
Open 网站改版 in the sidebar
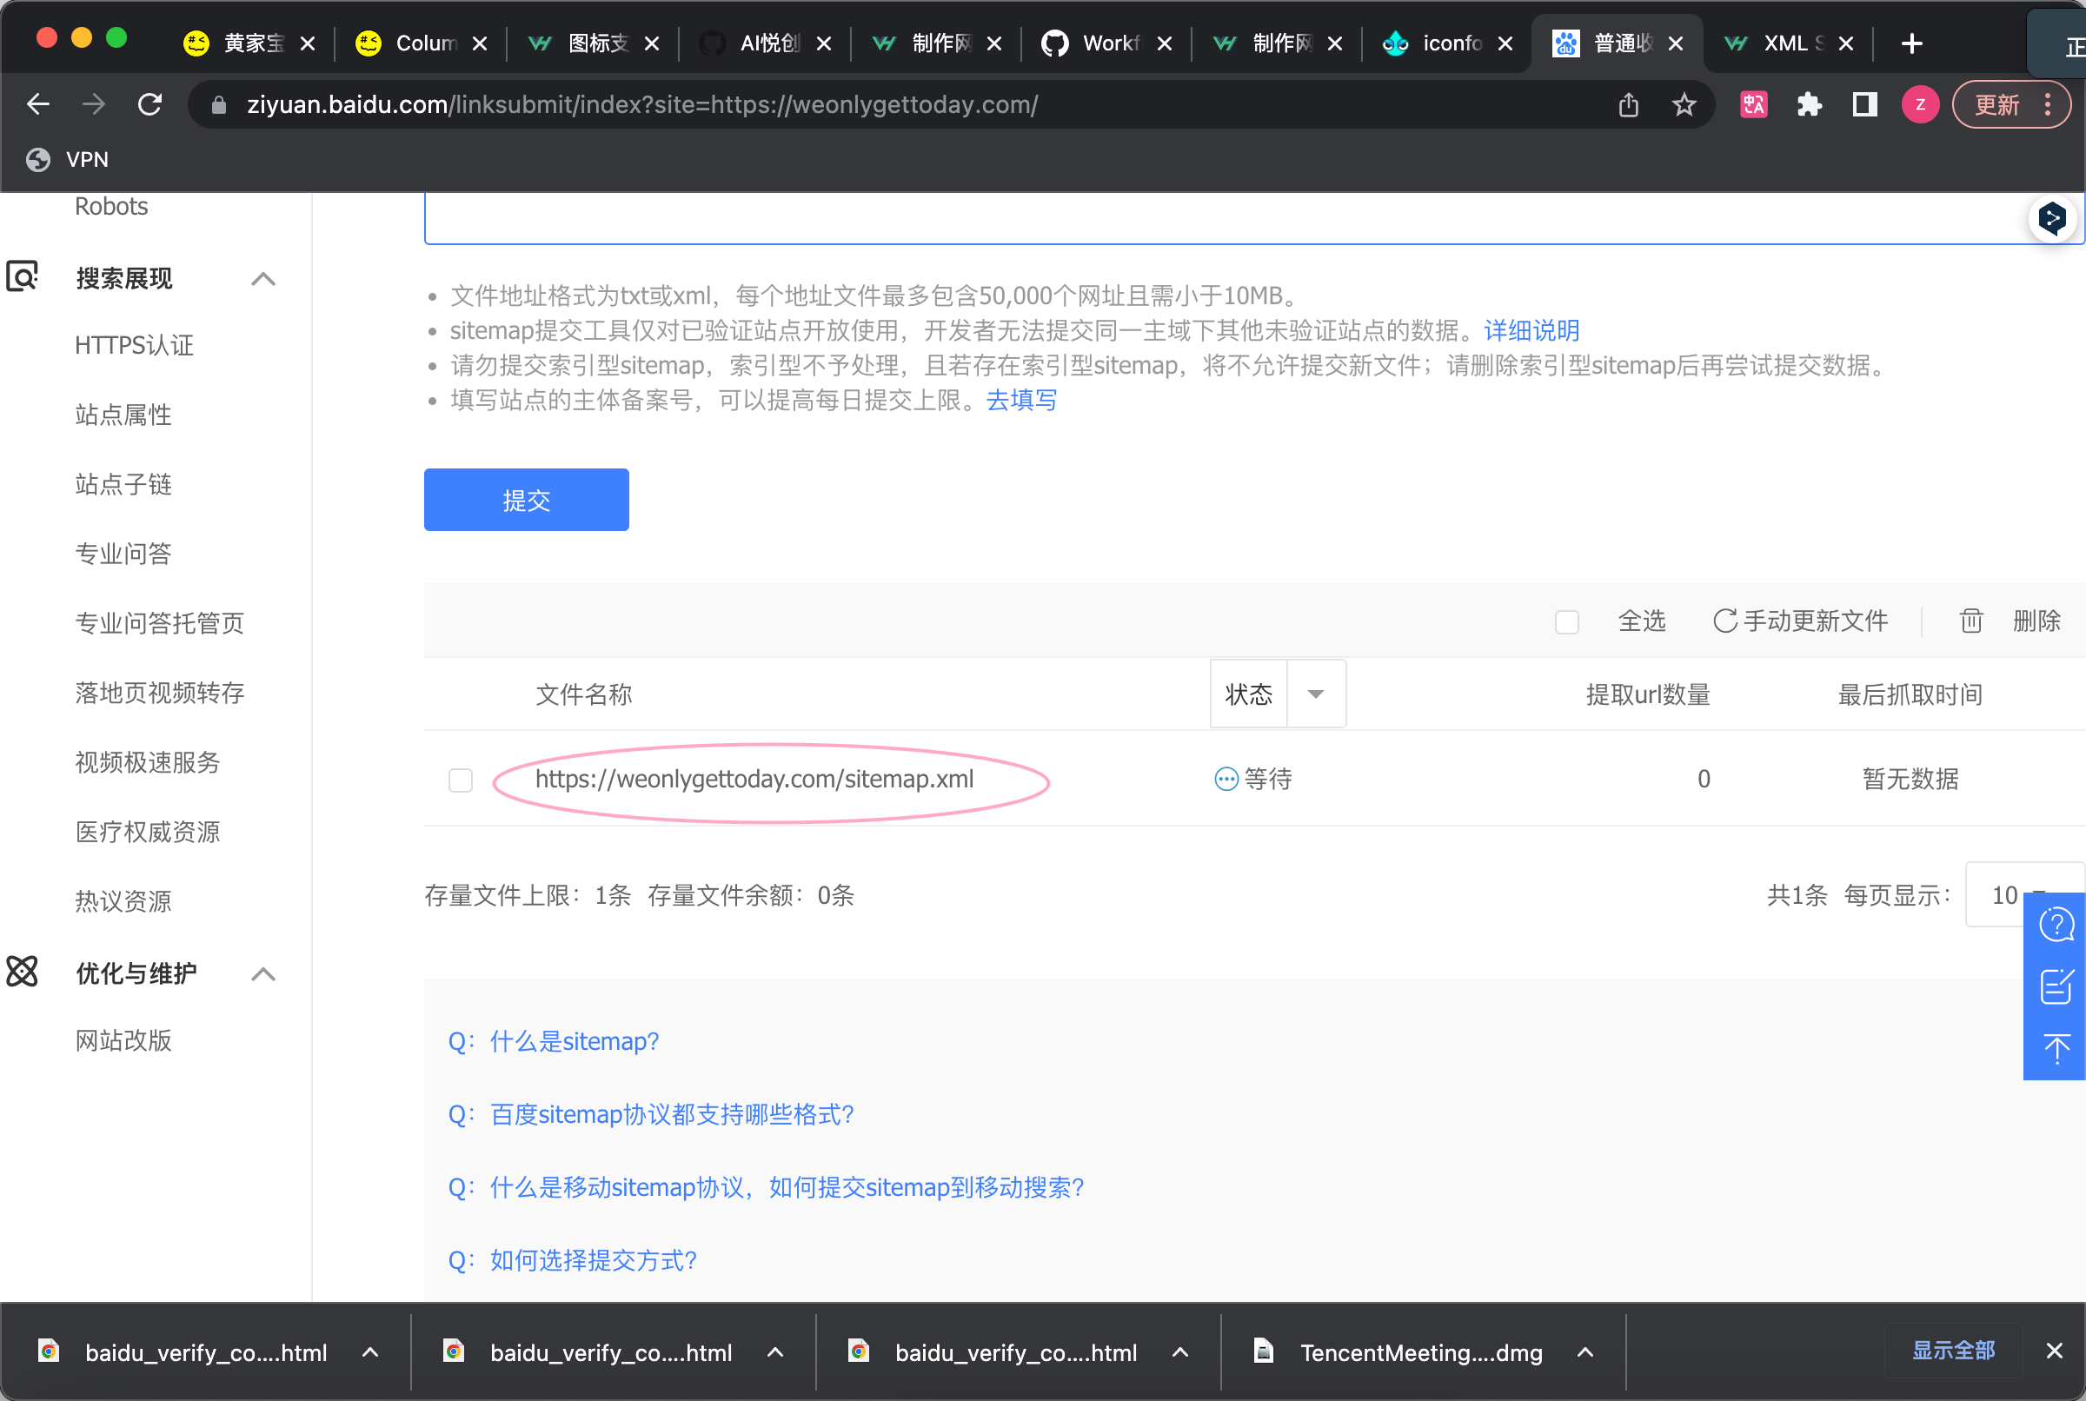123,1041
